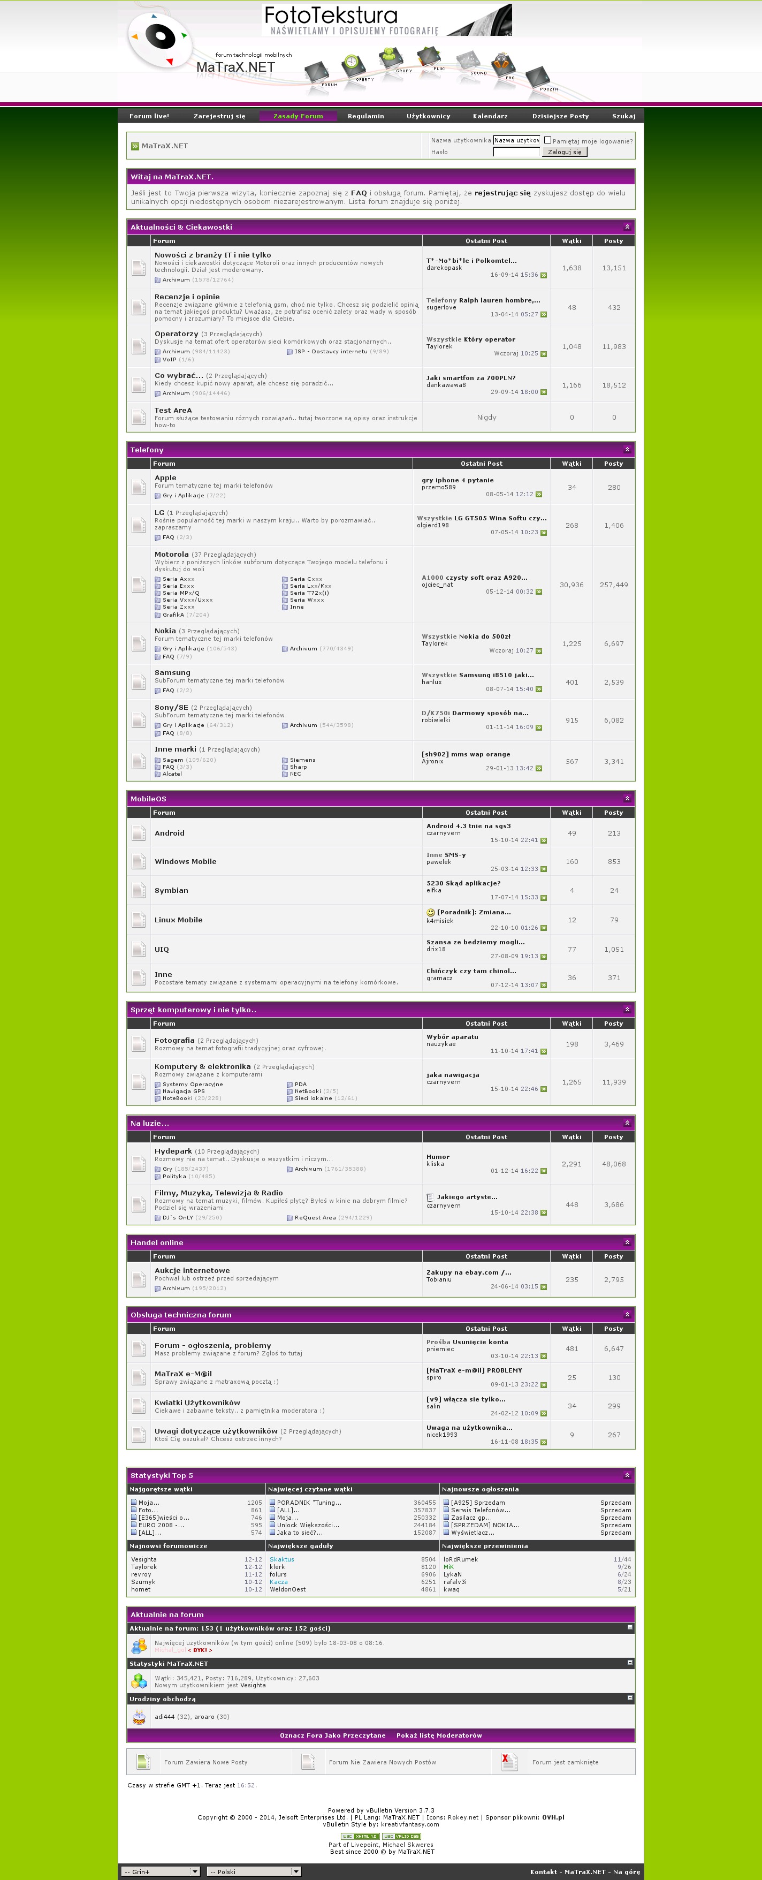Image resolution: width=762 pixels, height=1880 pixels.
Task: Click the Hasło password input field
Action: pos(516,152)
